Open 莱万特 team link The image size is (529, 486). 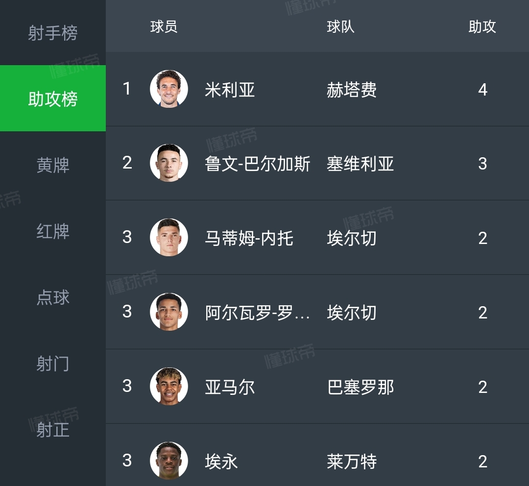[351, 462]
